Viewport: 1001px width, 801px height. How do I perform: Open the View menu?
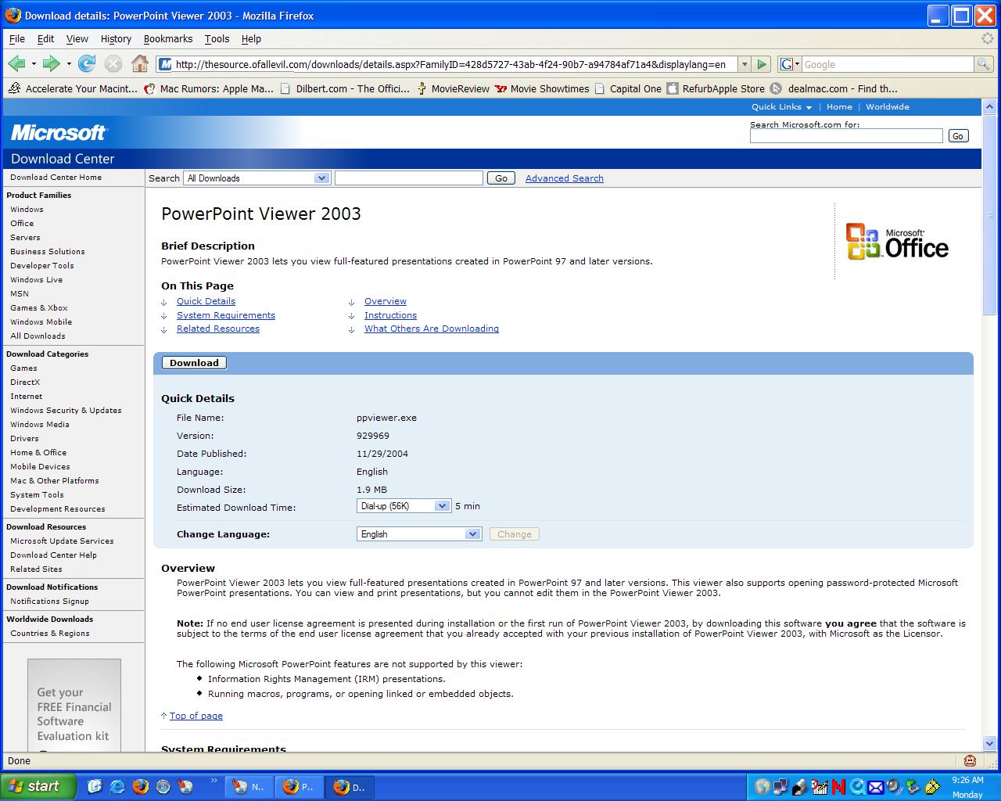(77, 38)
